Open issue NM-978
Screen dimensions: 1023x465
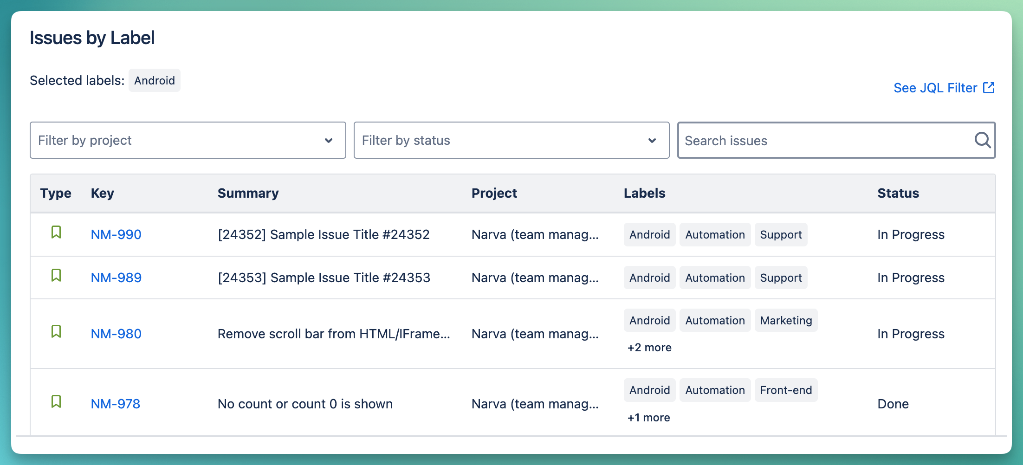coord(116,403)
